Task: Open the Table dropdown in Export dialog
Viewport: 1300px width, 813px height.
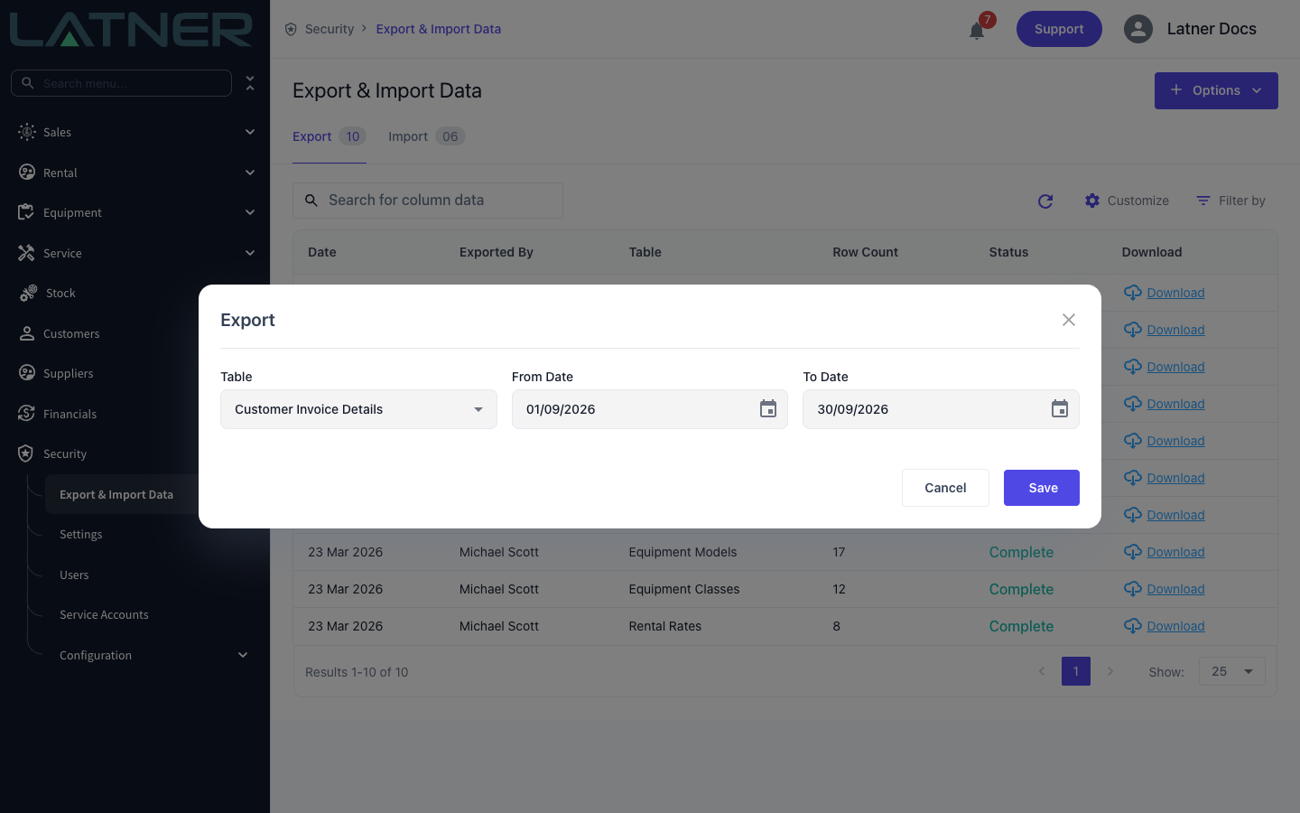Action: (x=358, y=409)
